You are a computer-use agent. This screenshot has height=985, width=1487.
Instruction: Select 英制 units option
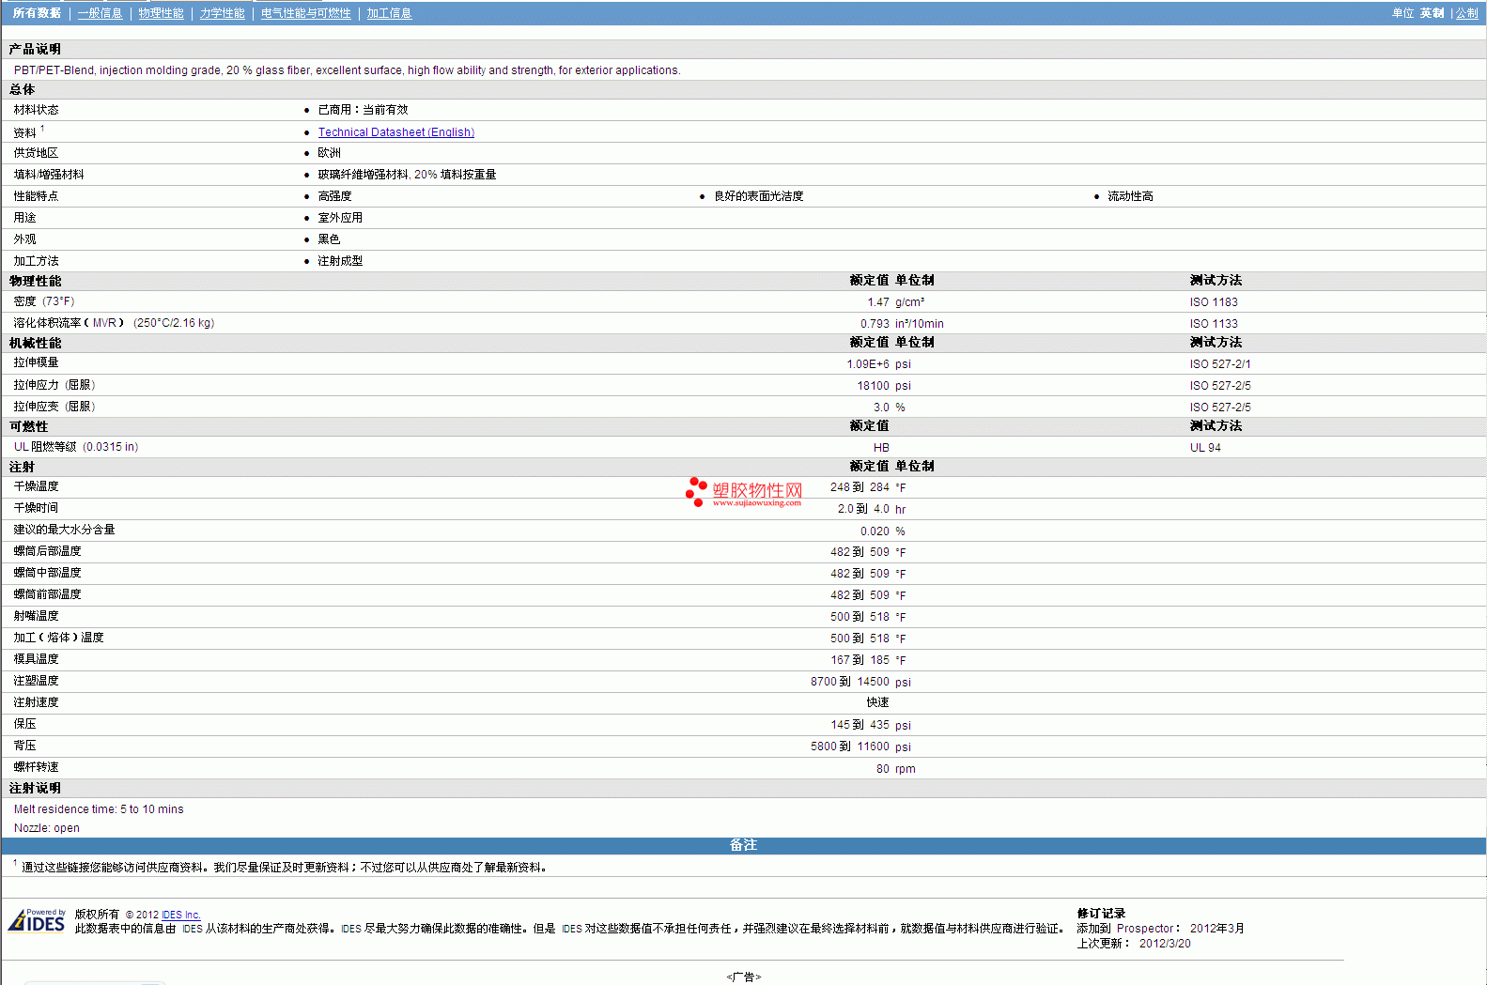[1432, 13]
